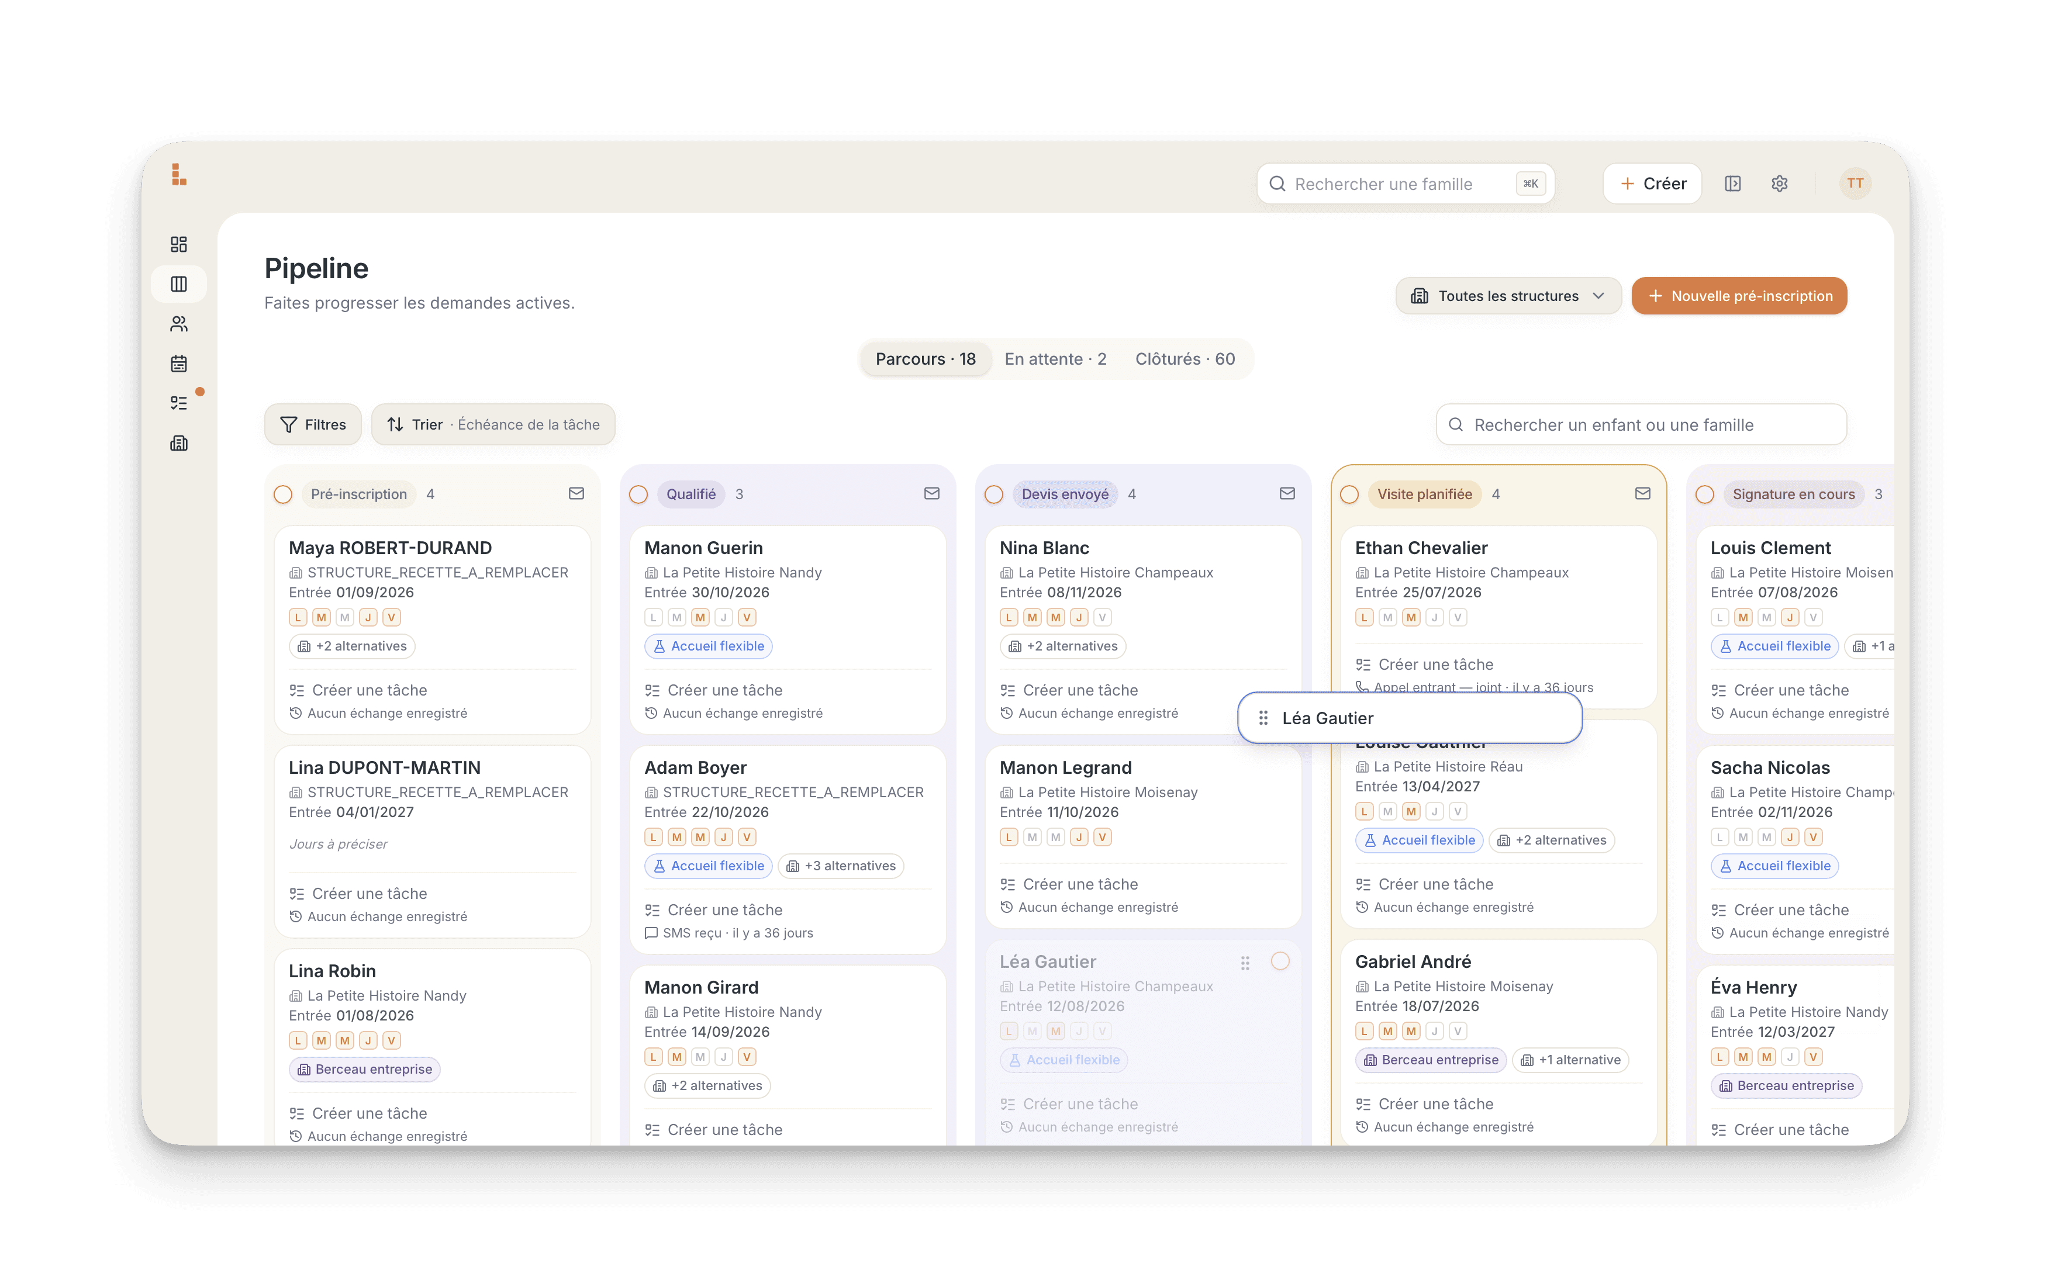Focus the Rechercher un enfant ou une famille field
This screenshot has height=1287, width=2051.
click(x=1641, y=425)
